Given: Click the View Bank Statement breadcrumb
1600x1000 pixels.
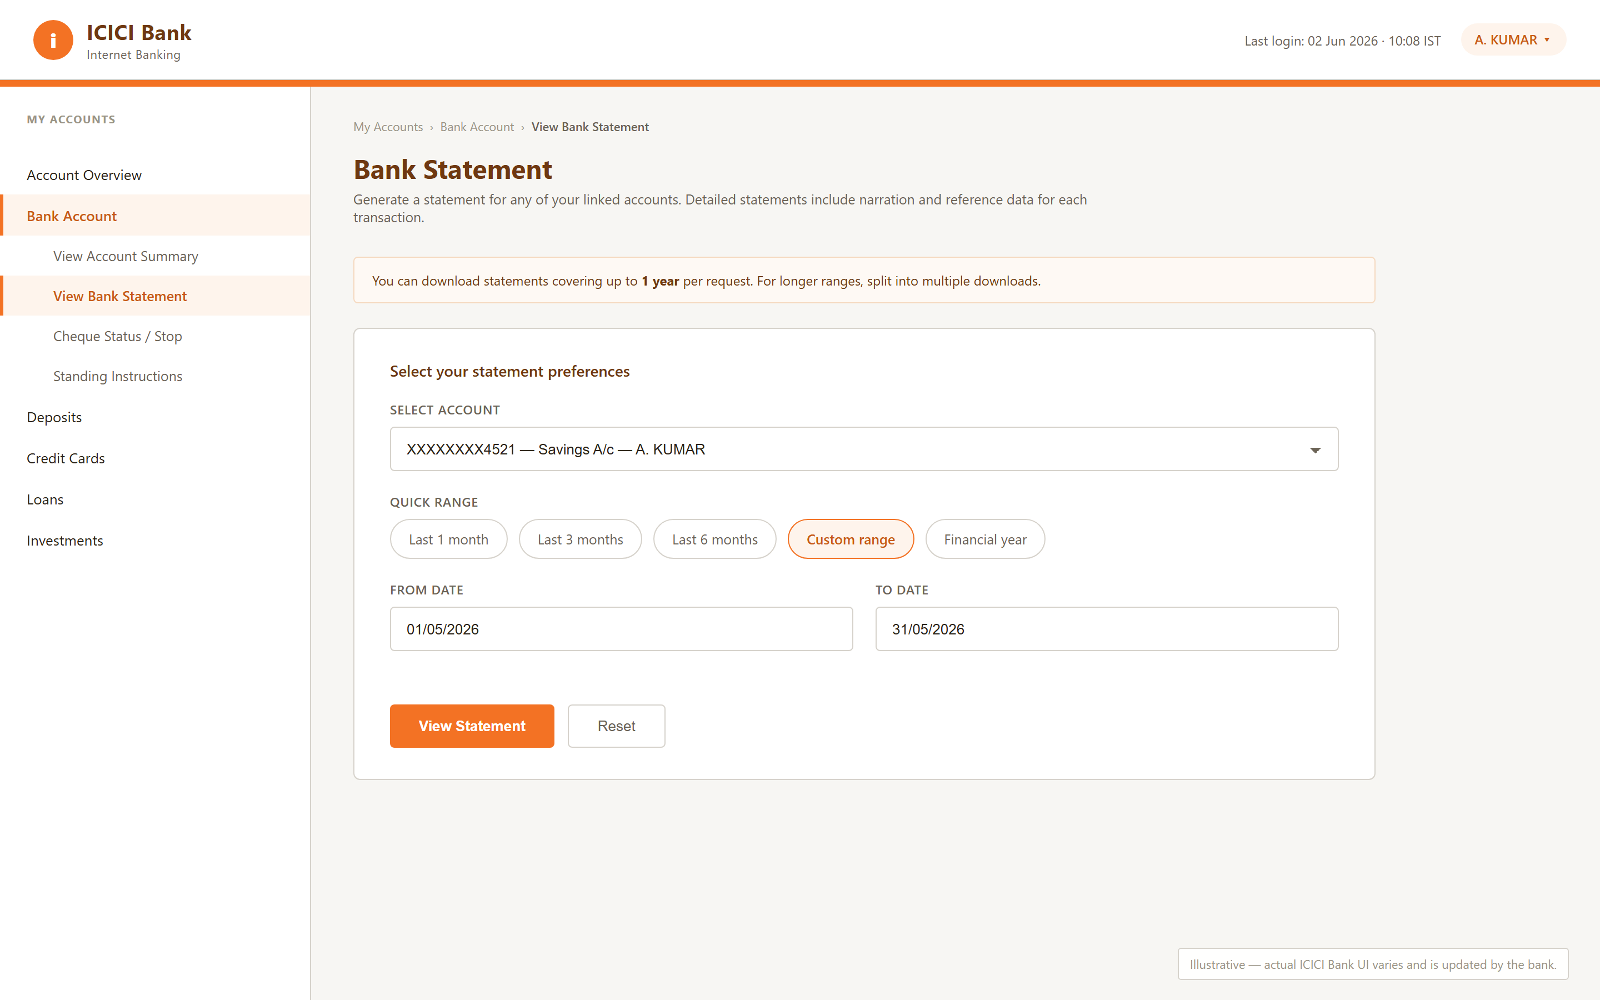Looking at the screenshot, I should tap(590, 127).
